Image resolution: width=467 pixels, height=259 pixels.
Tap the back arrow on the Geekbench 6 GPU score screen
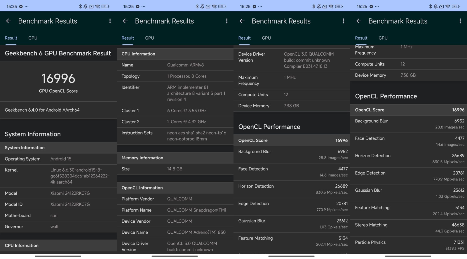8,21
